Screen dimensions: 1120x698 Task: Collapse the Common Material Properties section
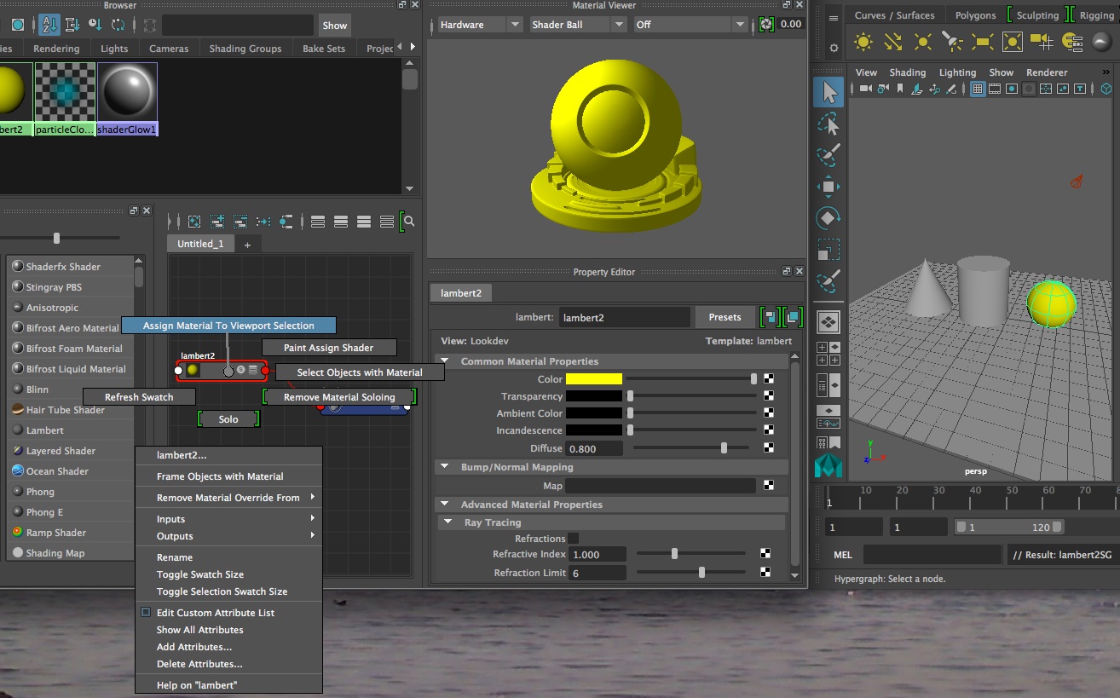pyautogui.click(x=444, y=361)
